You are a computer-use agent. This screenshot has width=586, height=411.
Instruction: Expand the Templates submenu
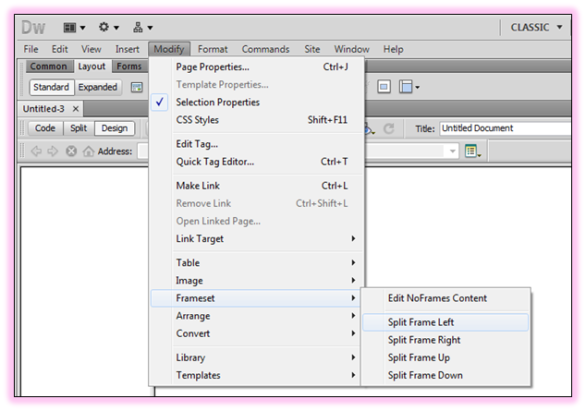[257, 375]
